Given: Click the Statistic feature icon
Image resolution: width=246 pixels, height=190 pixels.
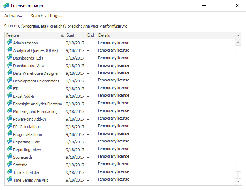Looking at the screenshot, I should point(9,165).
